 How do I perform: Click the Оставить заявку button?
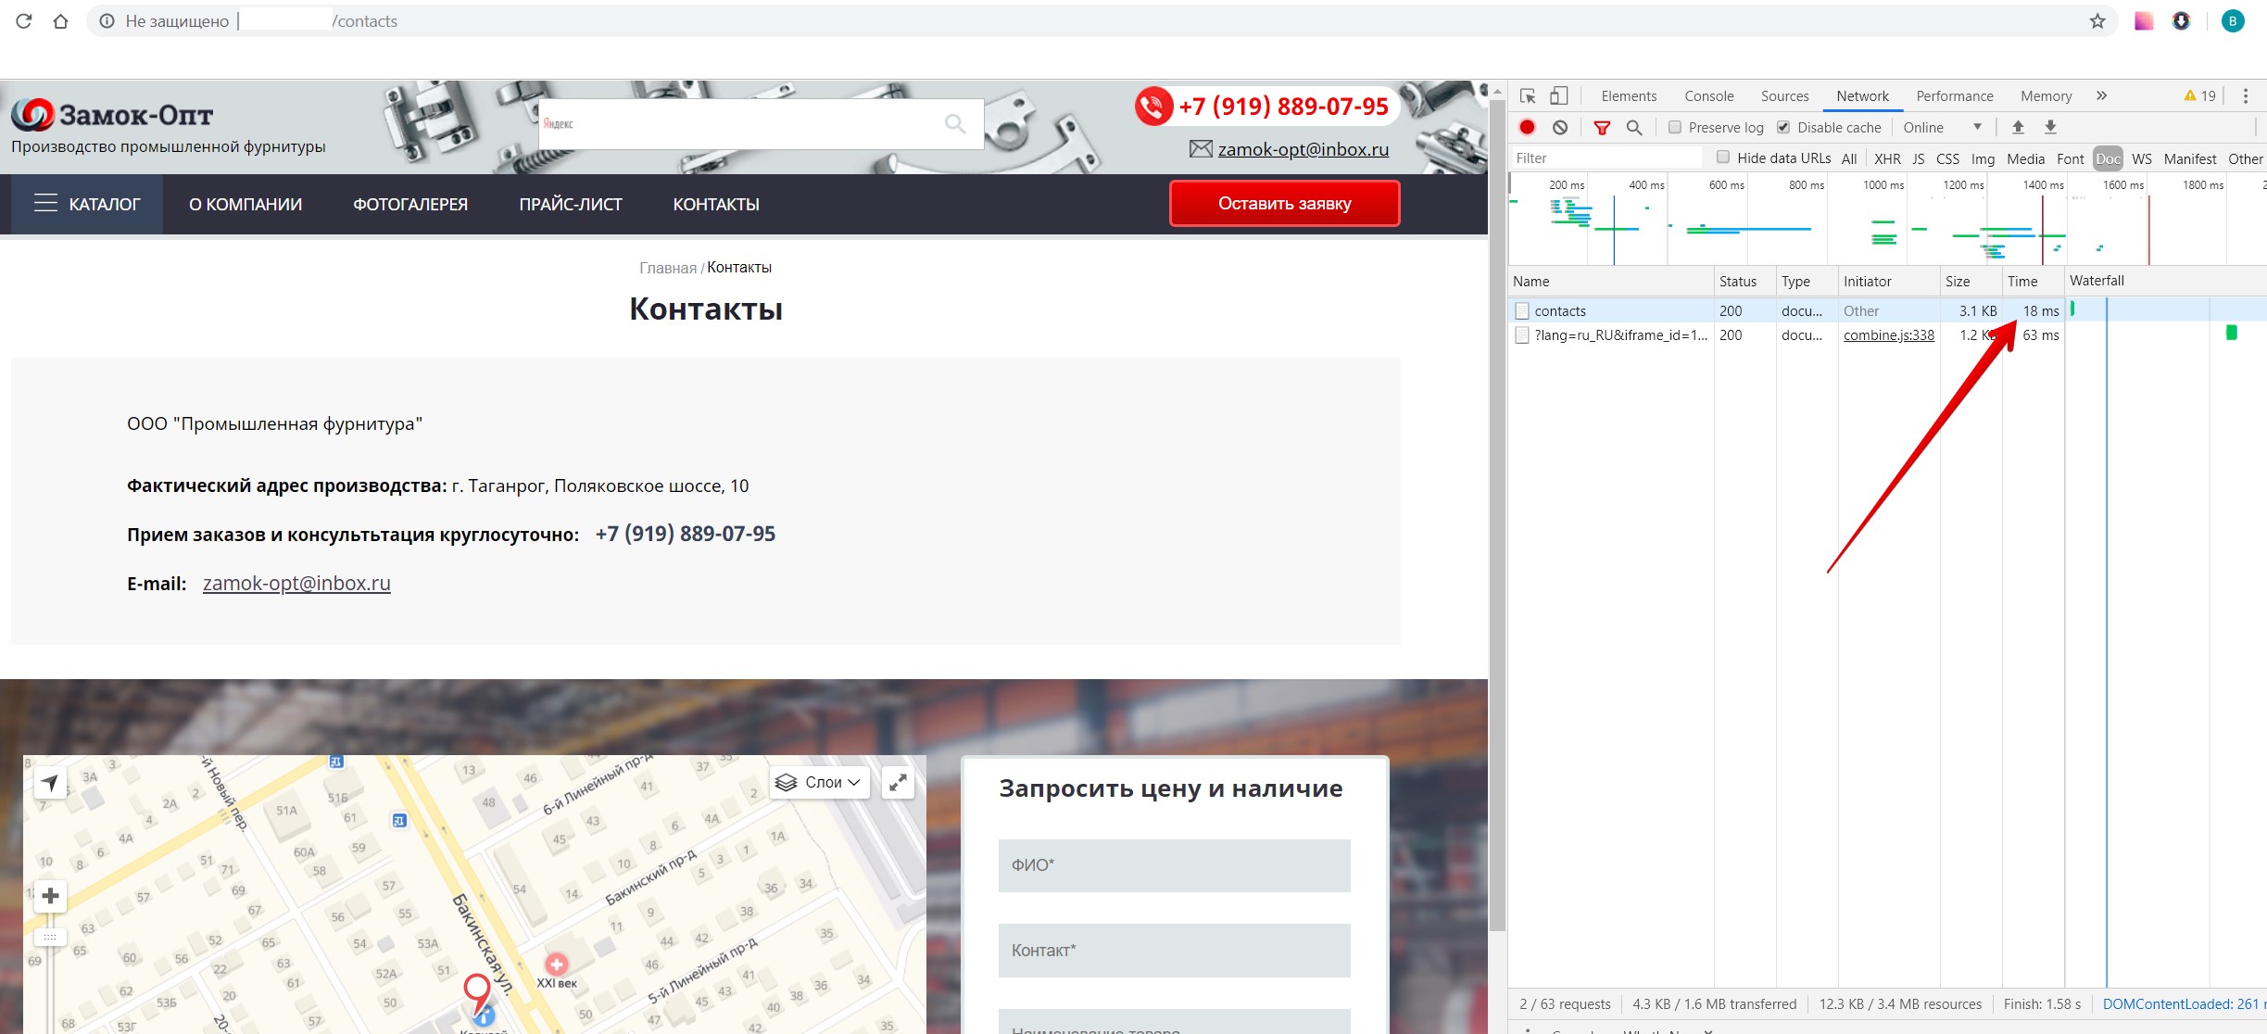pyautogui.click(x=1284, y=204)
